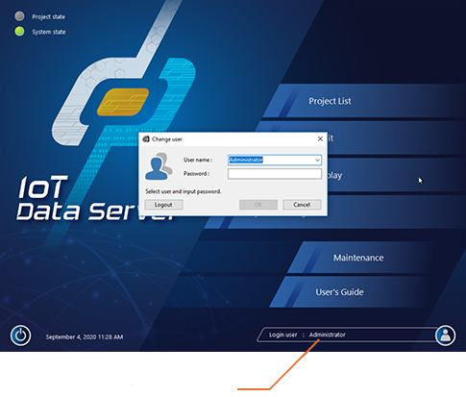Screen dimensions: 466x397
Task: Click the power button icon
Action: point(21,335)
